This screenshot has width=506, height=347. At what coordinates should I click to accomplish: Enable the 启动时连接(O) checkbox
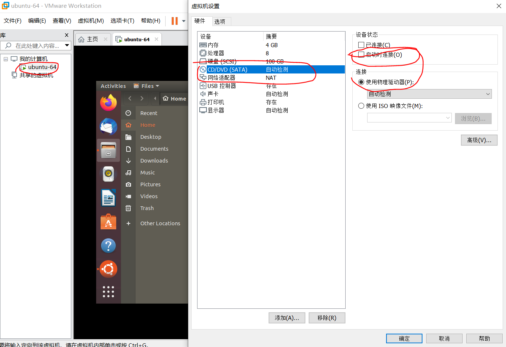click(x=361, y=55)
